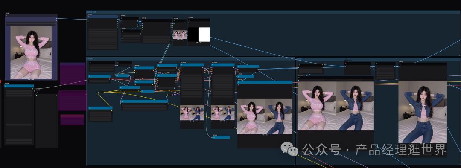Viewport: 461px width, 168px height.
Task: Select the large pink outfit source image
Action: [x=31, y=52]
